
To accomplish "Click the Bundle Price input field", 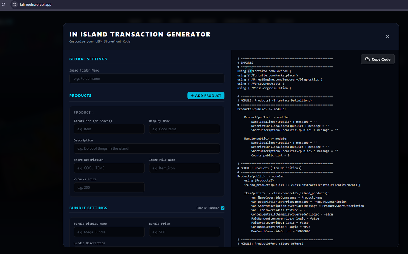I will (x=184, y=232).
